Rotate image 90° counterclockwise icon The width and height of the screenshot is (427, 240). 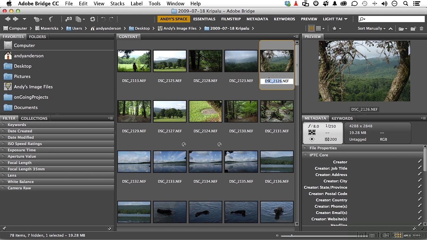coord(103,19)
